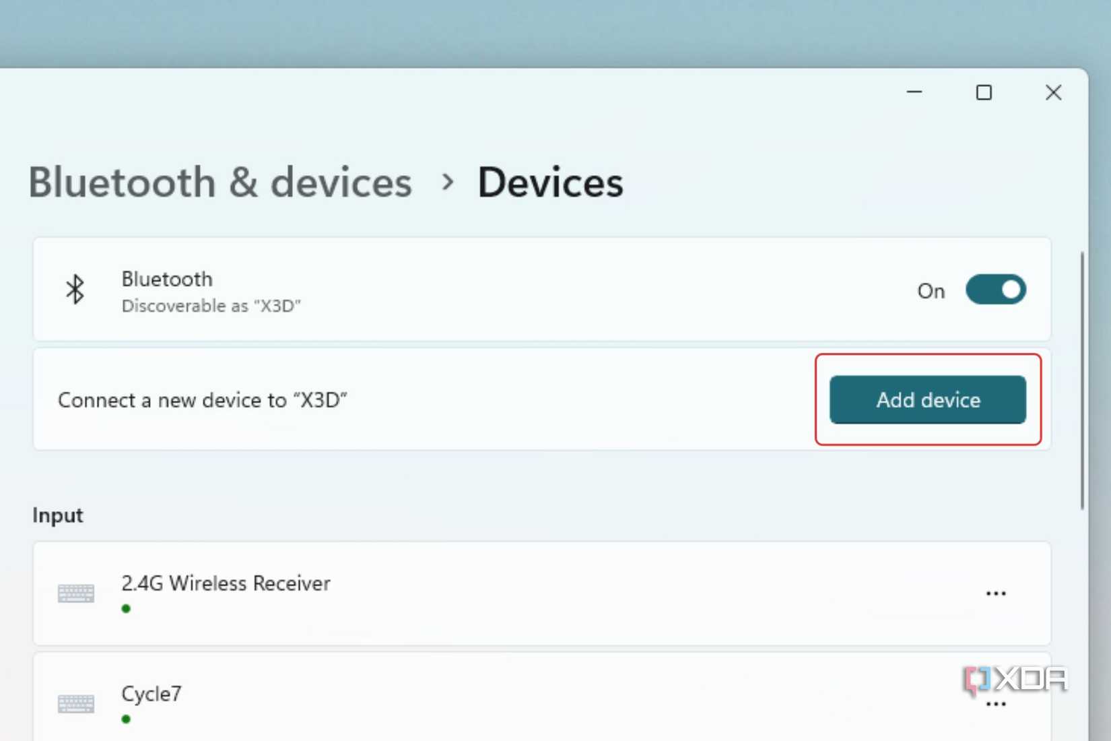Click the Connect a new device text
Screen dimensions: 1111x741
(202, 400)
